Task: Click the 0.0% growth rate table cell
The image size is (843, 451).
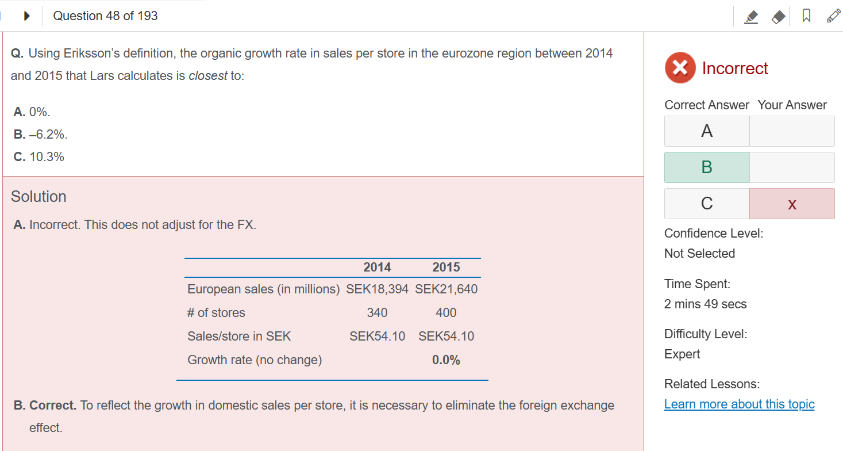Action: point(446,360)
